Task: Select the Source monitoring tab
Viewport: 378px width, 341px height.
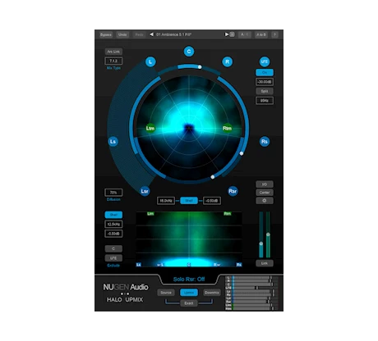Action: (166, 293)
